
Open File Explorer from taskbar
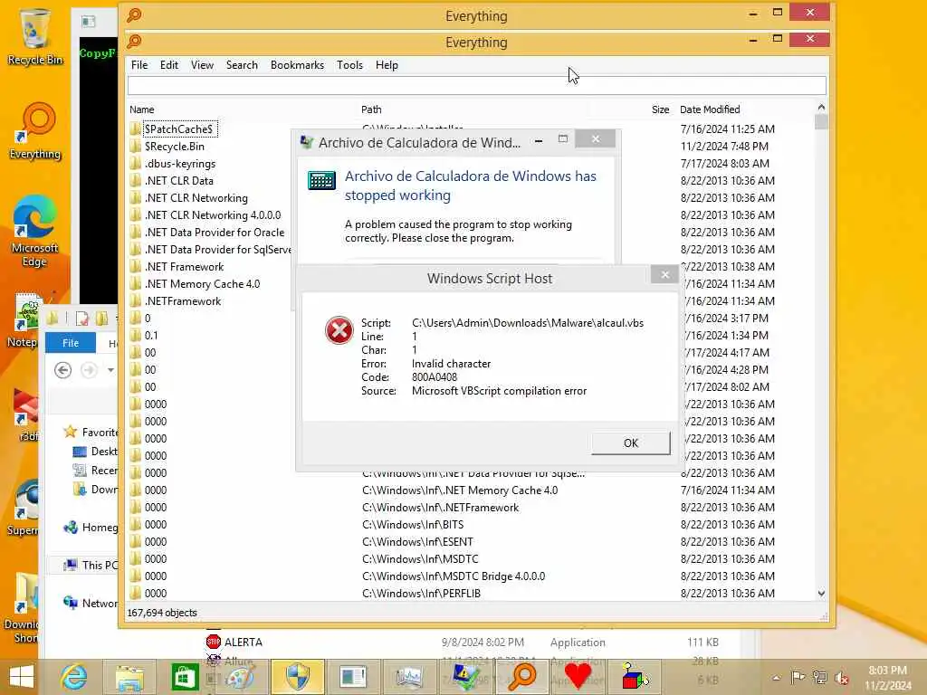tap(129, 677)
